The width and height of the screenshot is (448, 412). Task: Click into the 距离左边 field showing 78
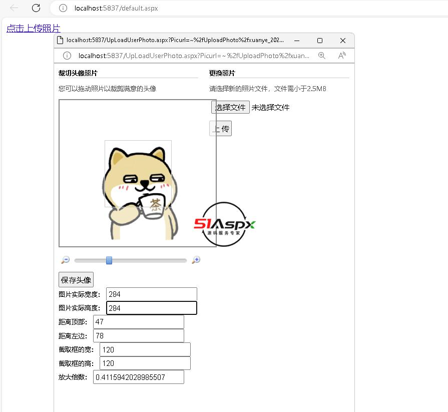pyautogui.click(x=139, y=336)
